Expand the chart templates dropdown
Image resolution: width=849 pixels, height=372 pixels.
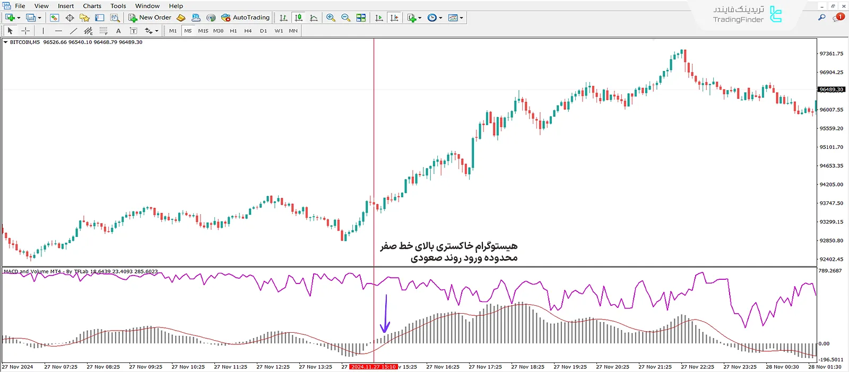(461, 18)
